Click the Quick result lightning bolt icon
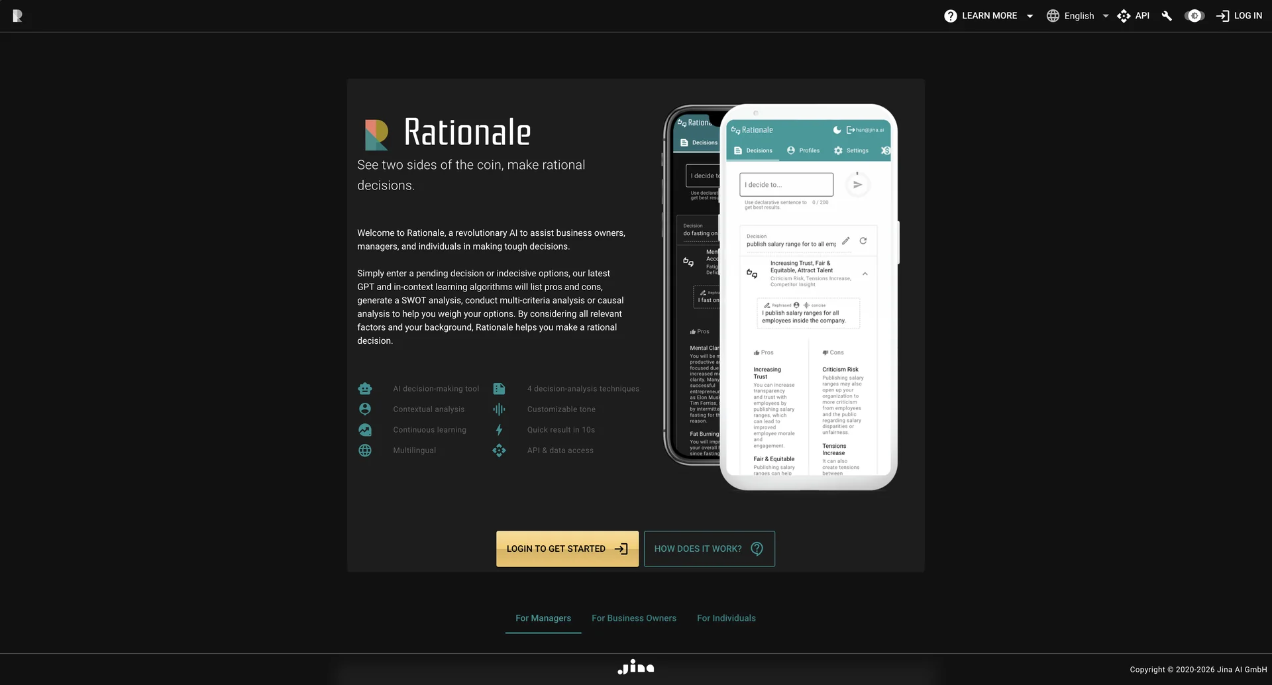This screenshot has width=1272, height=685. pyautogui.click(x=499, y=430)
